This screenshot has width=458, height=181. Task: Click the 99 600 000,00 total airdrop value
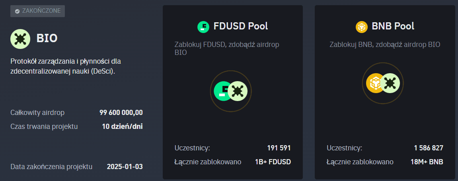point(121,113)
